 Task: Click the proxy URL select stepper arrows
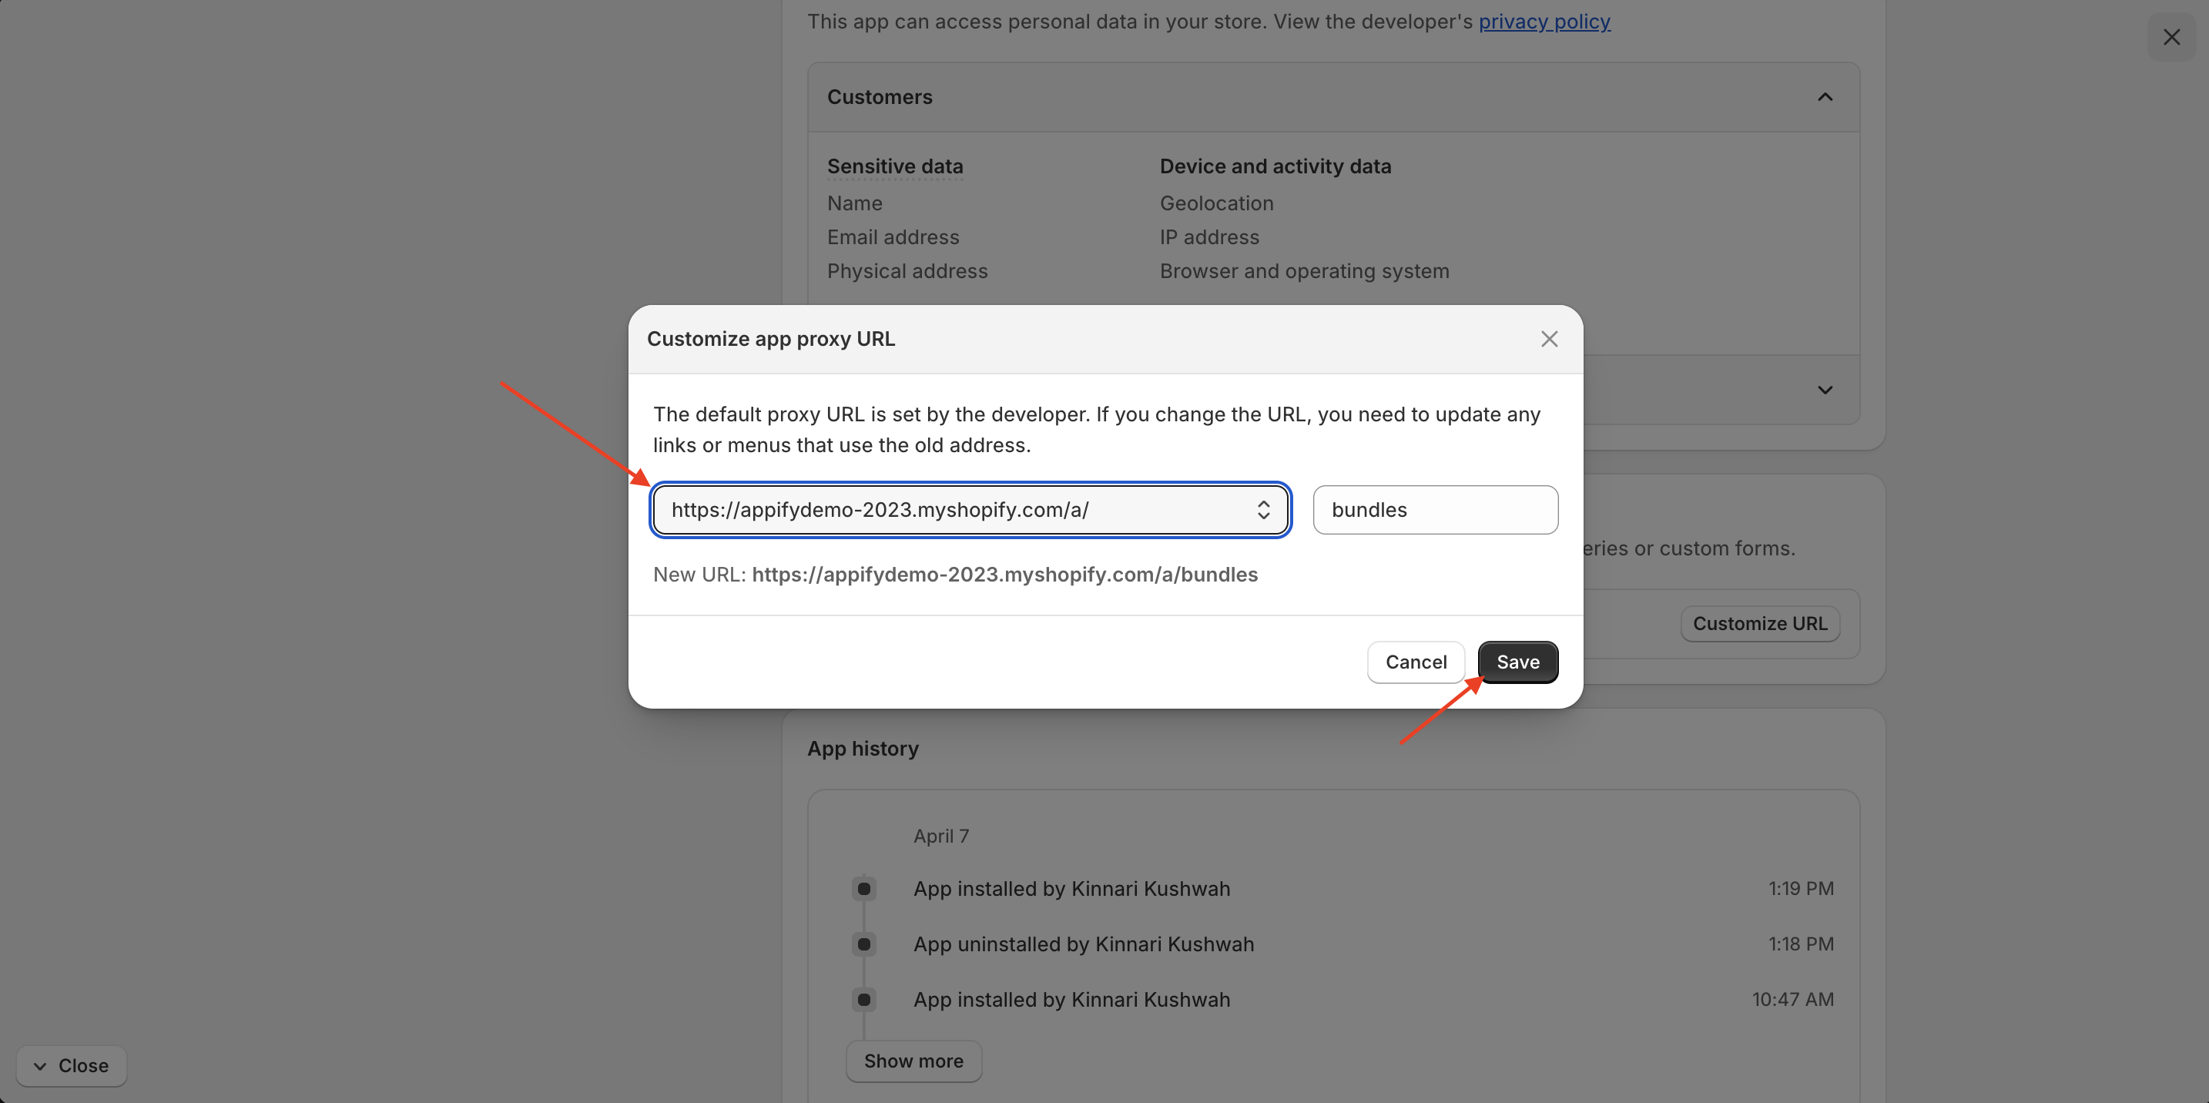[x=1263, y=509]
